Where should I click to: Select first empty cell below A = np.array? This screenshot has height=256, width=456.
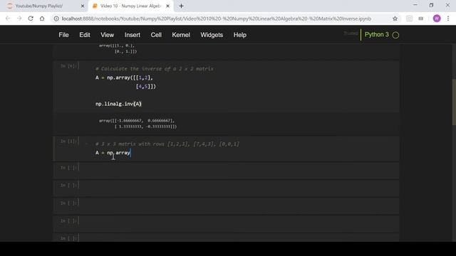coord(226,171)
